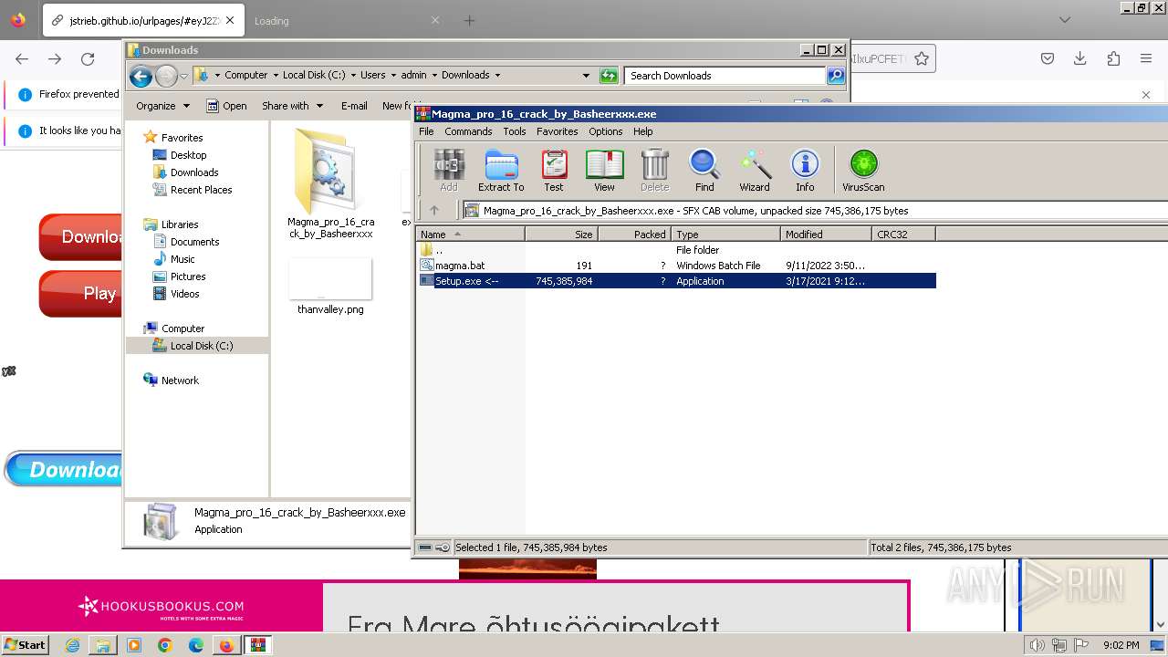Click the taskbar volume icon
Screen dimensions: 1168x657
click(x=1037, y=645)
